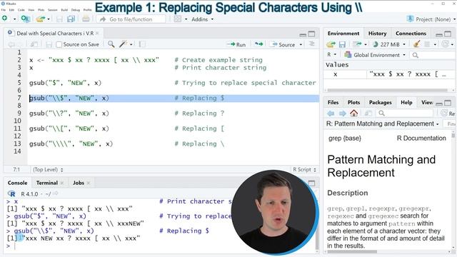The height and width of the screenshot is (257, 457).
Task: Toggle the document outline icon
Action: 312,44
